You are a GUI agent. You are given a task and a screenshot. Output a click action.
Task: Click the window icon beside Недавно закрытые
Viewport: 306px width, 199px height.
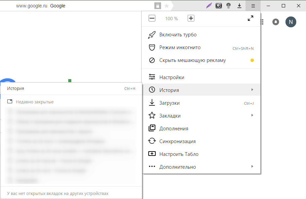[x=10, y=101]
